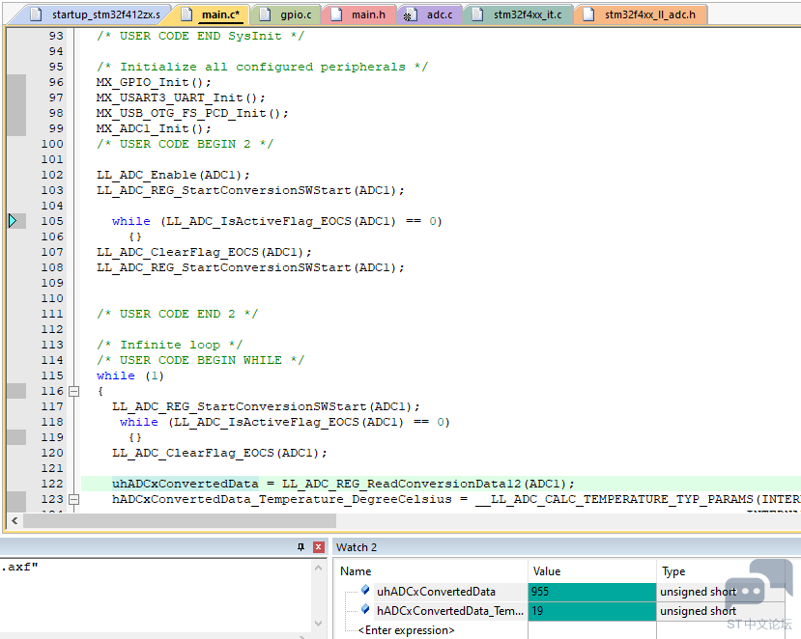This screenshot has height=639, width=801.
Task: Click the value 19 in the watch window
Action: (x=592, y=611)
